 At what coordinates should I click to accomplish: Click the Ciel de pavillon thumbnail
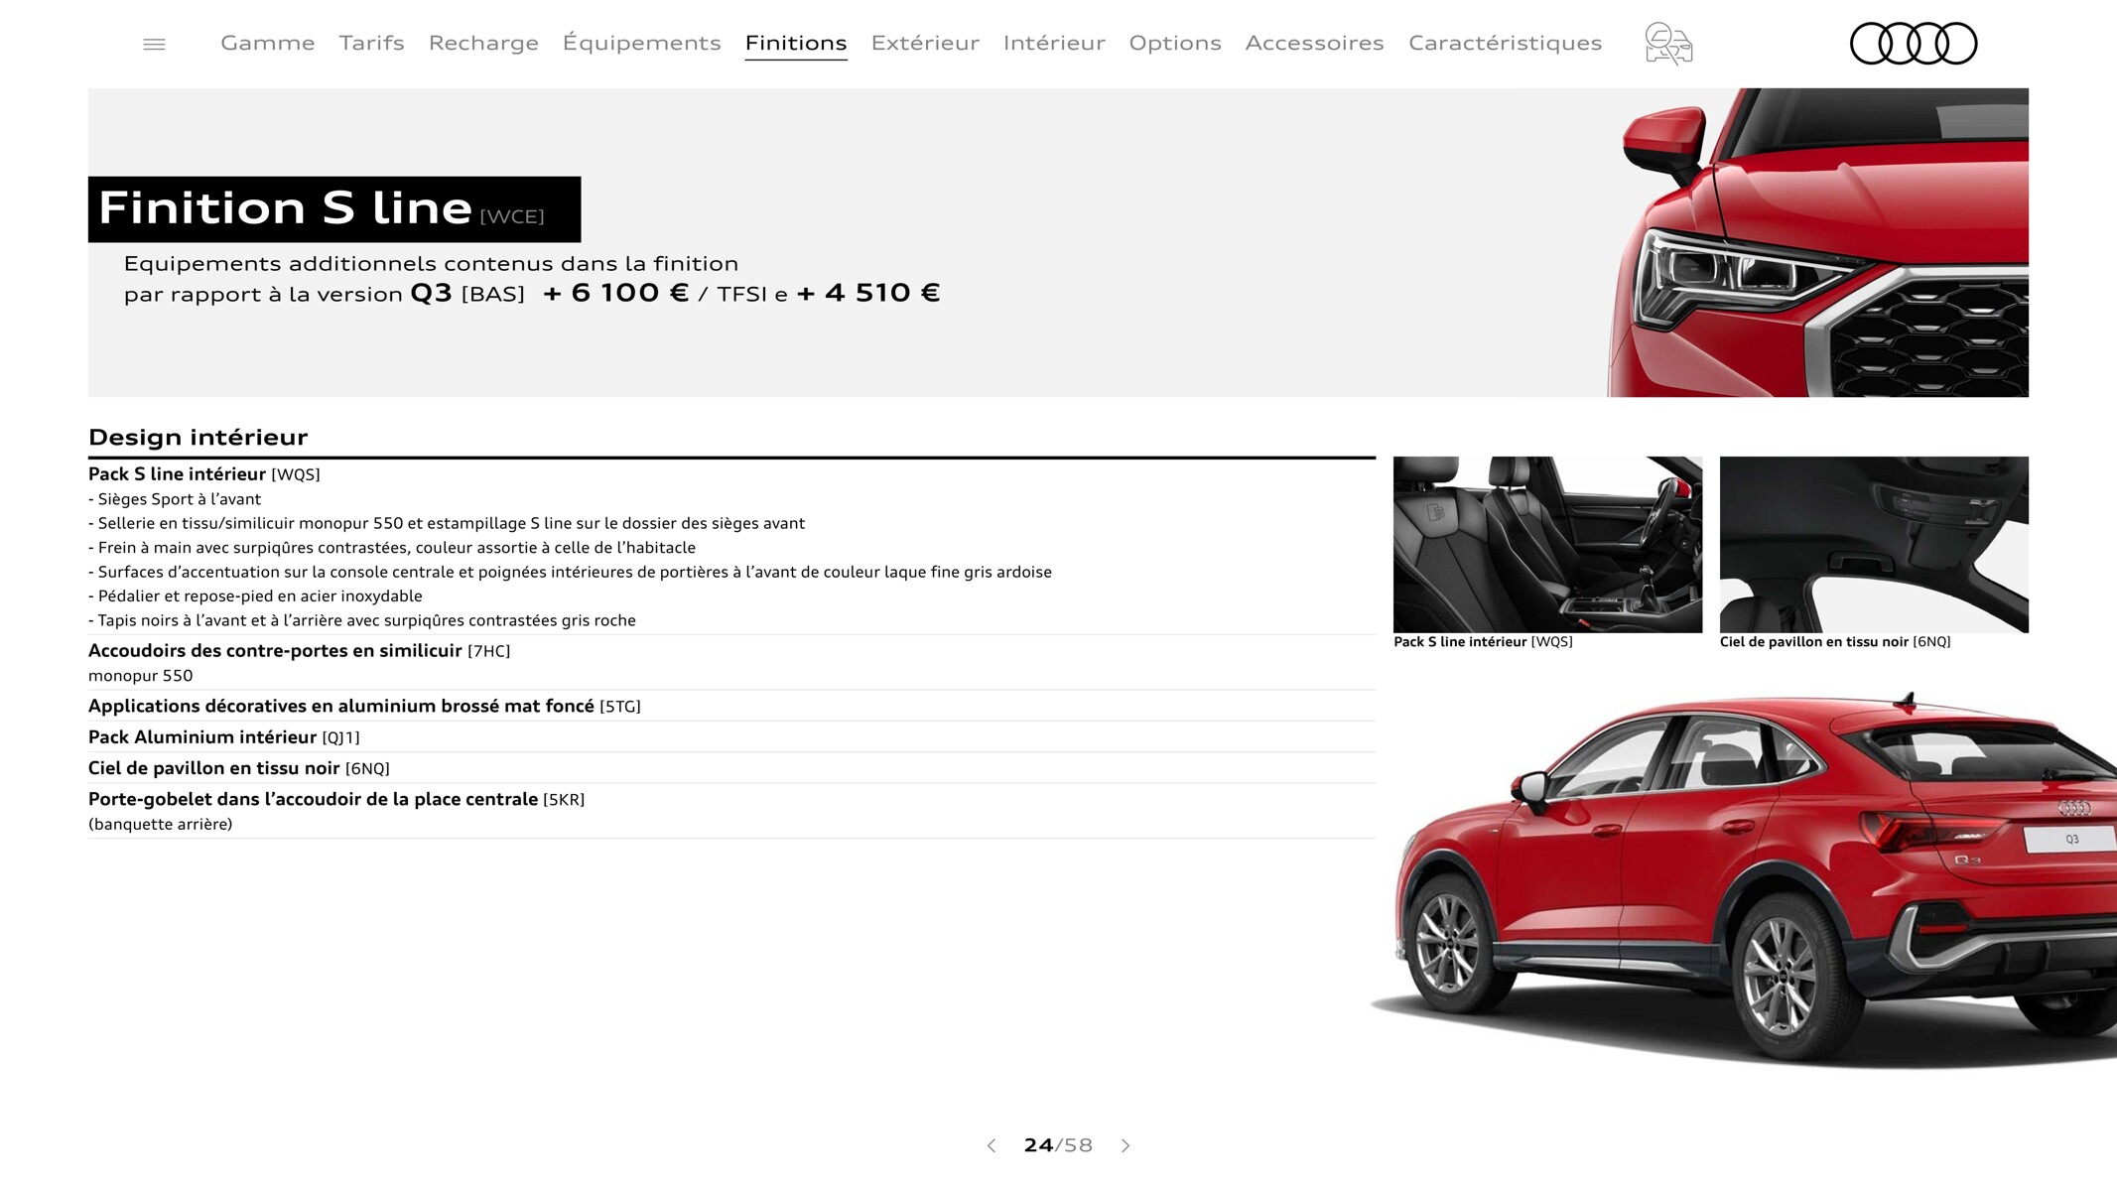pyautogui.click(x=1874, y=544)
